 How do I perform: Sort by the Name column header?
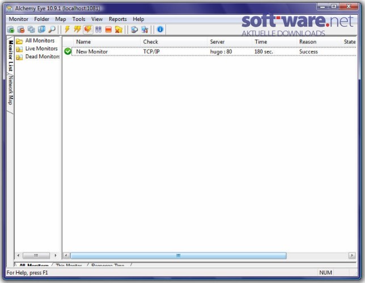(107, 42)
